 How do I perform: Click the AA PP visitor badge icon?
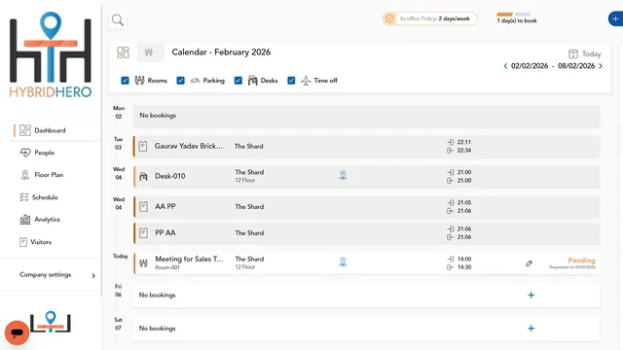(x=143, y=207)
